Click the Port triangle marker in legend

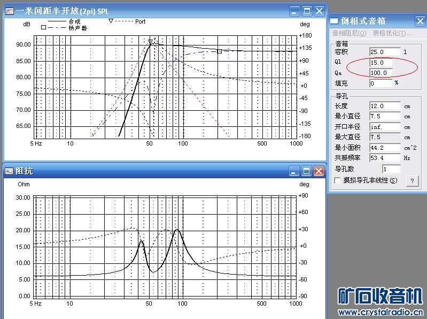111,21
